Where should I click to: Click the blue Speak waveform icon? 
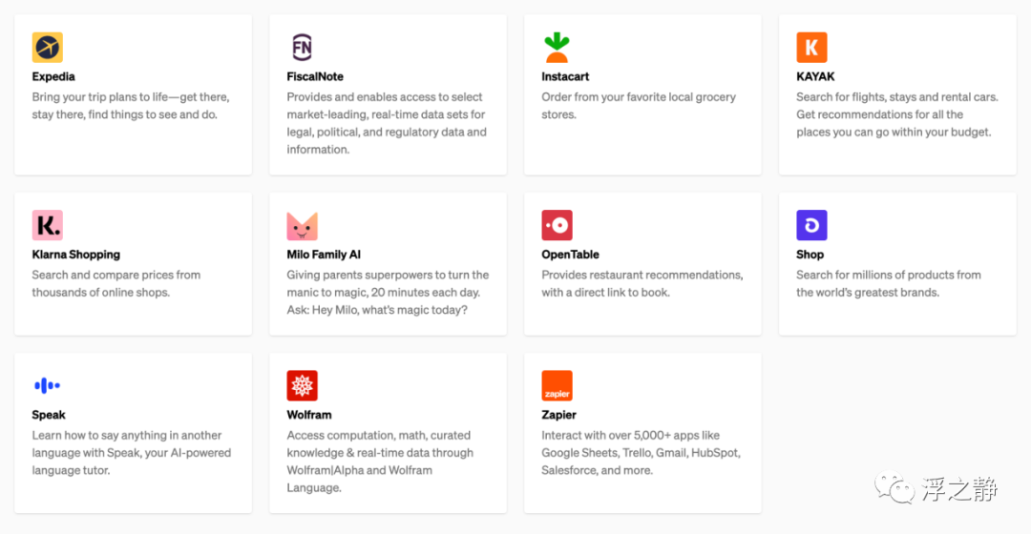tap(47, 385)
